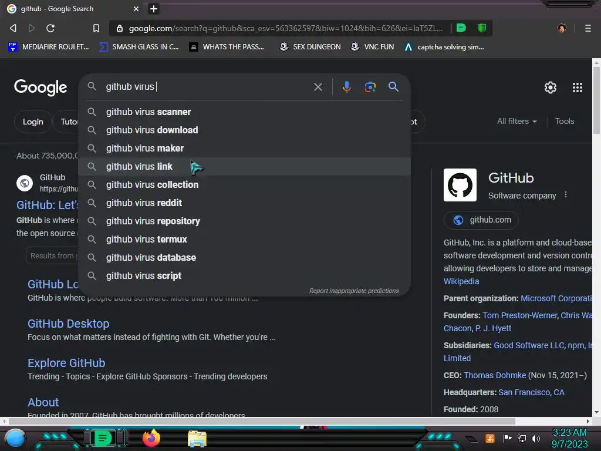Click San Francisco, CA headquarters link
The image size is (601, 451).
pyautogui.click(x=531, y=392)
